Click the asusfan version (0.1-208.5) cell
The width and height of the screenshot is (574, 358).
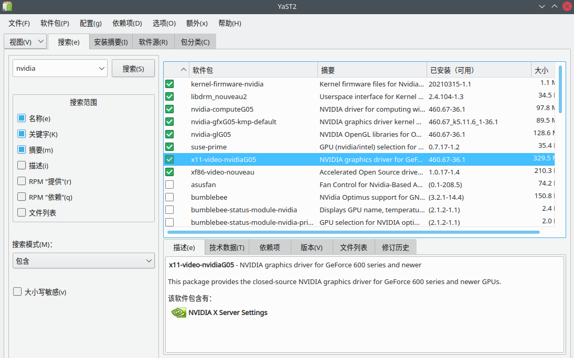pyautogui.click(x=445, y=185)
